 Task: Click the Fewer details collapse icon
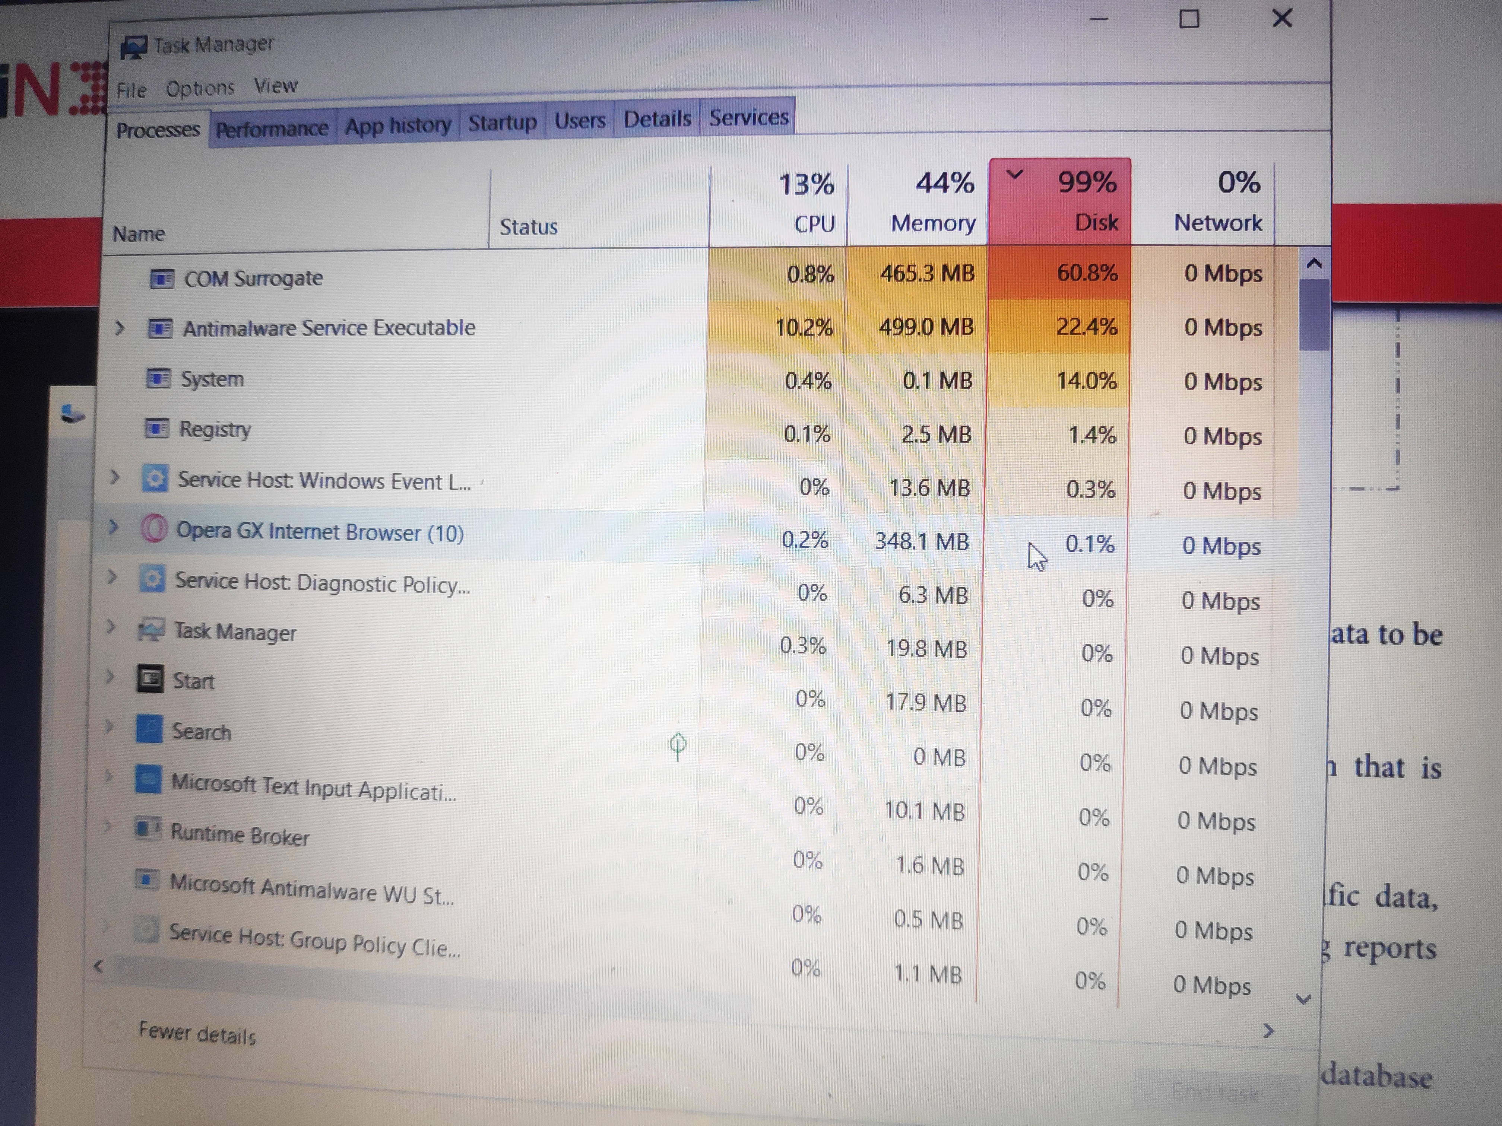pos(113,1027)
